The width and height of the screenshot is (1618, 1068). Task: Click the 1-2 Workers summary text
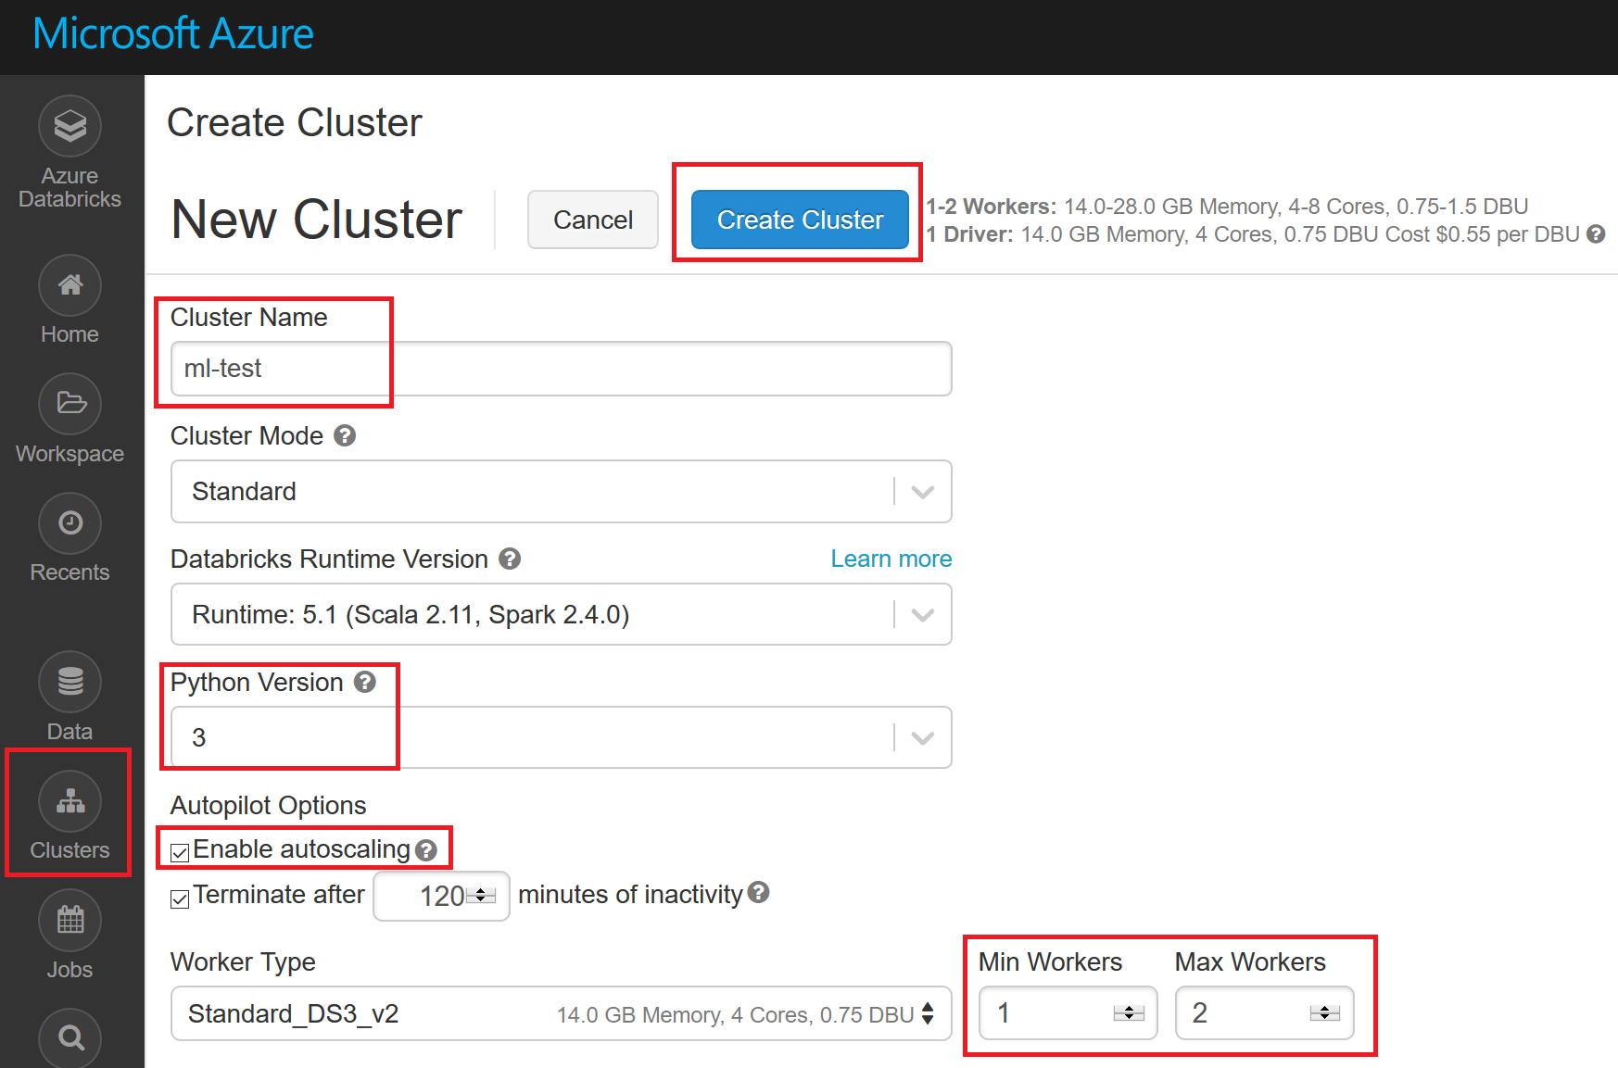pos(1227,206)
